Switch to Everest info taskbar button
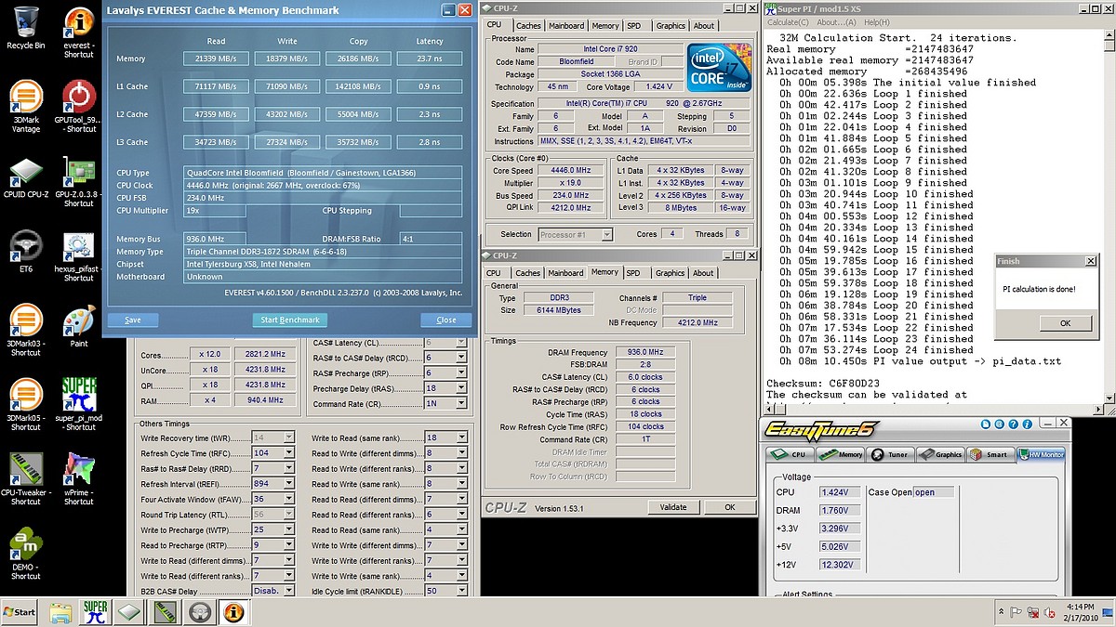Screen dimensions: 1116x627 [x=232, y=612]
